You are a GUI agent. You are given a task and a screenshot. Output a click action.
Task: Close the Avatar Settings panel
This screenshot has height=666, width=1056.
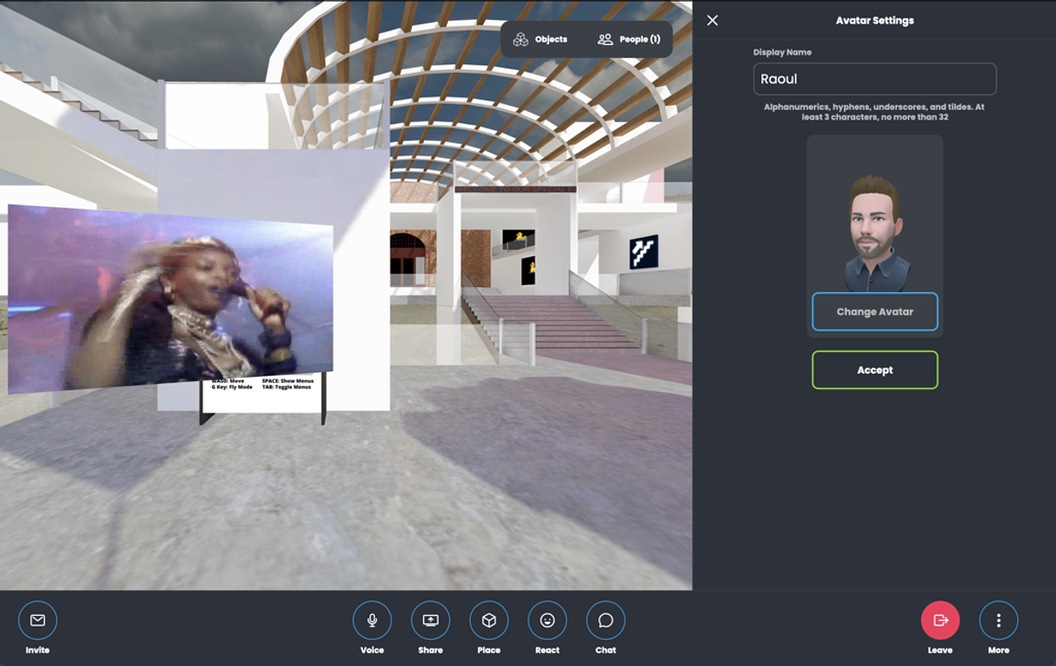point(713,20)
